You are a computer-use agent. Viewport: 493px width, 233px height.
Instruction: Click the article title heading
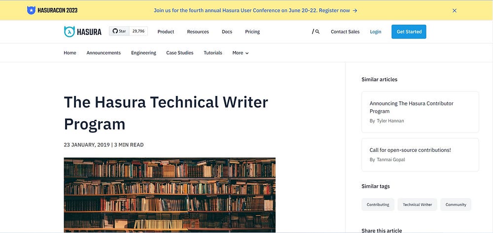[x=166, y=113]
